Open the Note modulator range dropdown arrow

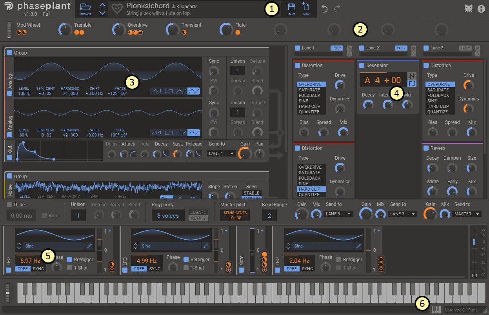[x=262, y=231]
